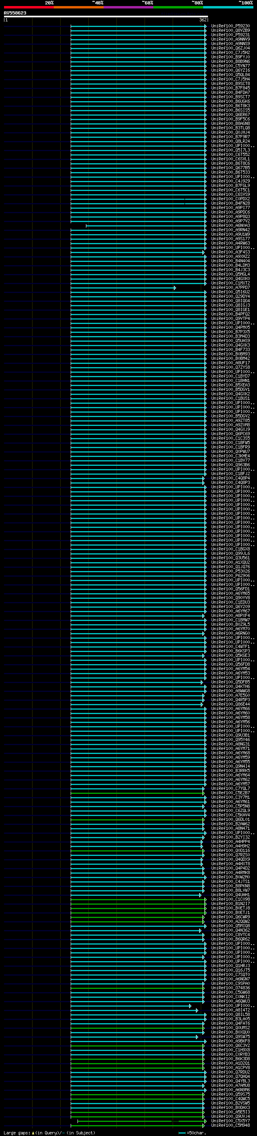257x1136 pixels.
Task: Select hit label UniRef100_Q8LR24
Action: pyautogui.click(x=230, y=141)
